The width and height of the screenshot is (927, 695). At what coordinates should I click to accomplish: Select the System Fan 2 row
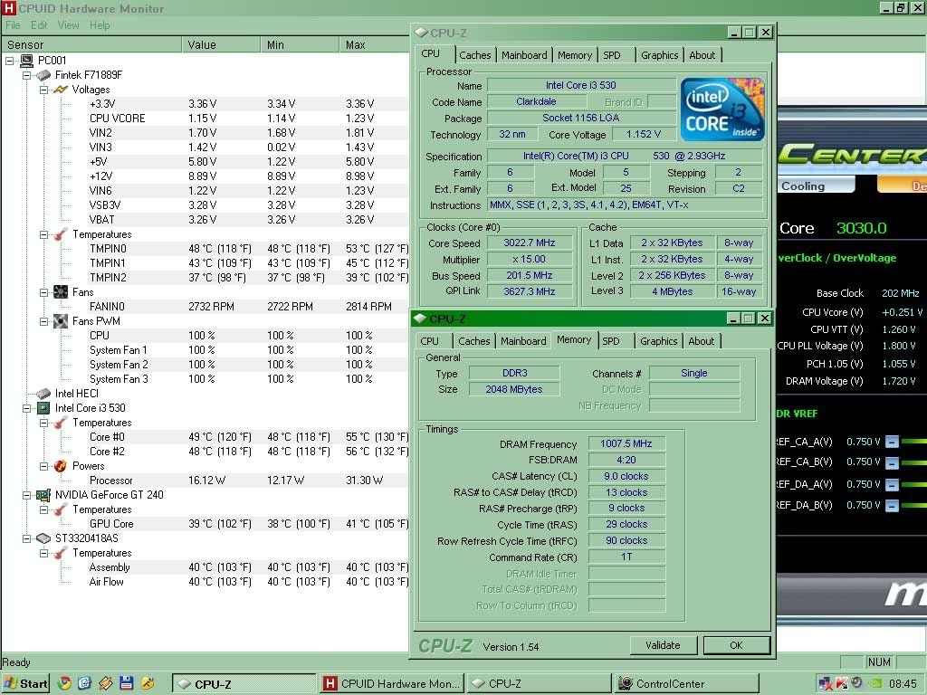tap(248, 365)
